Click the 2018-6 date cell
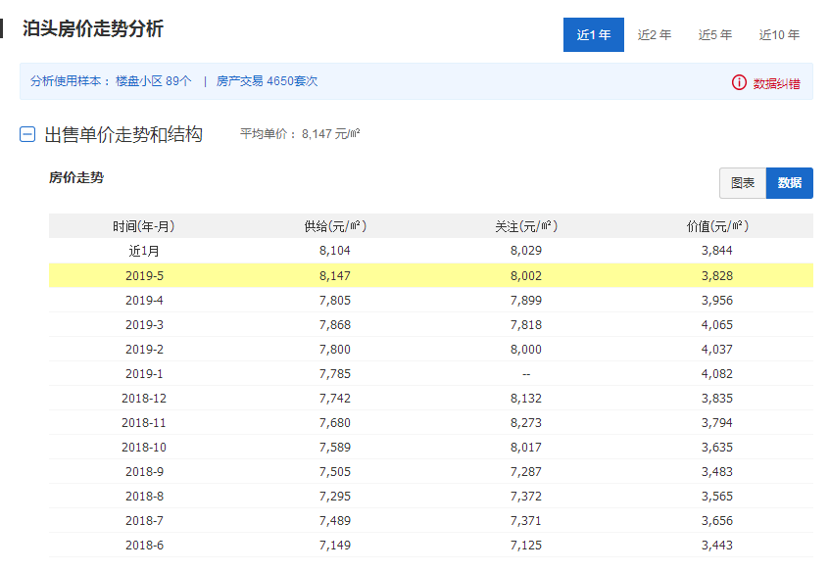 pyautogui.click(x=144, y=546)
